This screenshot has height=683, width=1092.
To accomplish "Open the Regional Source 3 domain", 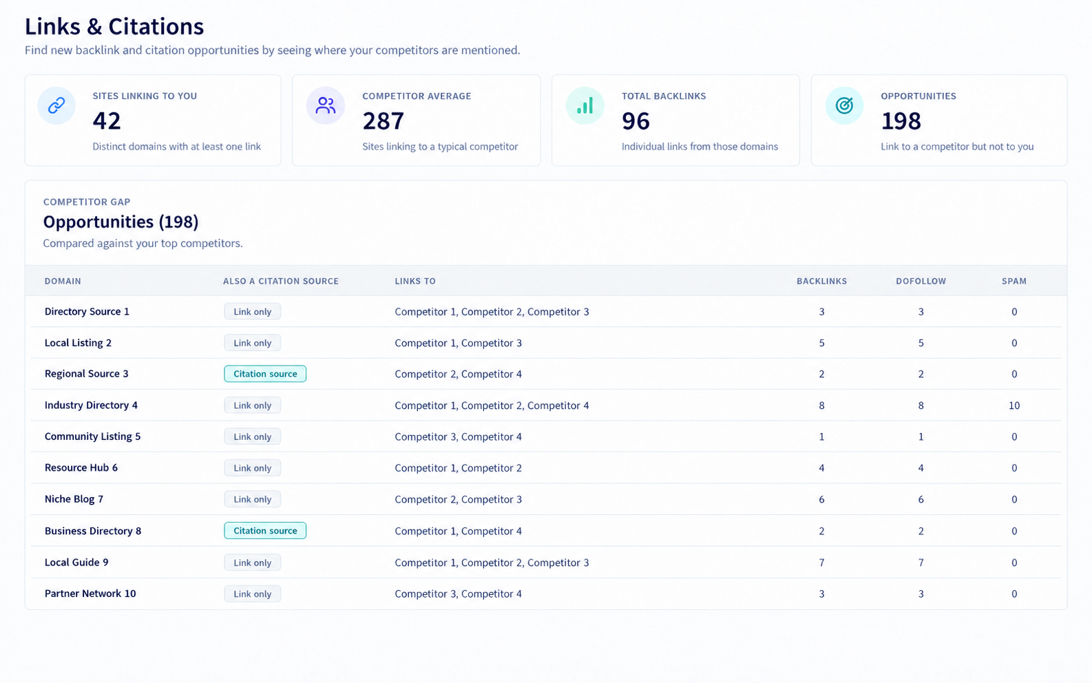I will coord(87,374).
